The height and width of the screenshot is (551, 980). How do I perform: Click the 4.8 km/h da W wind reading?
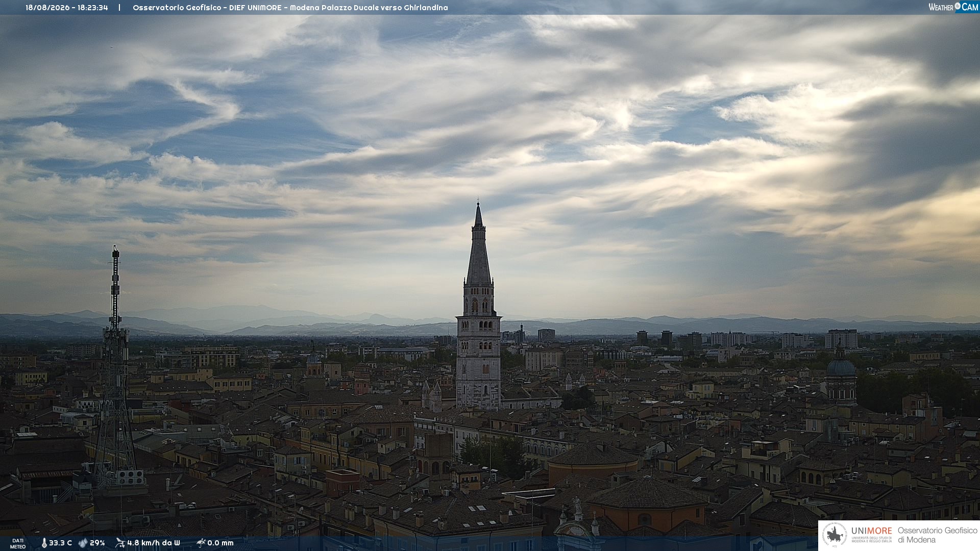(153, 543)
